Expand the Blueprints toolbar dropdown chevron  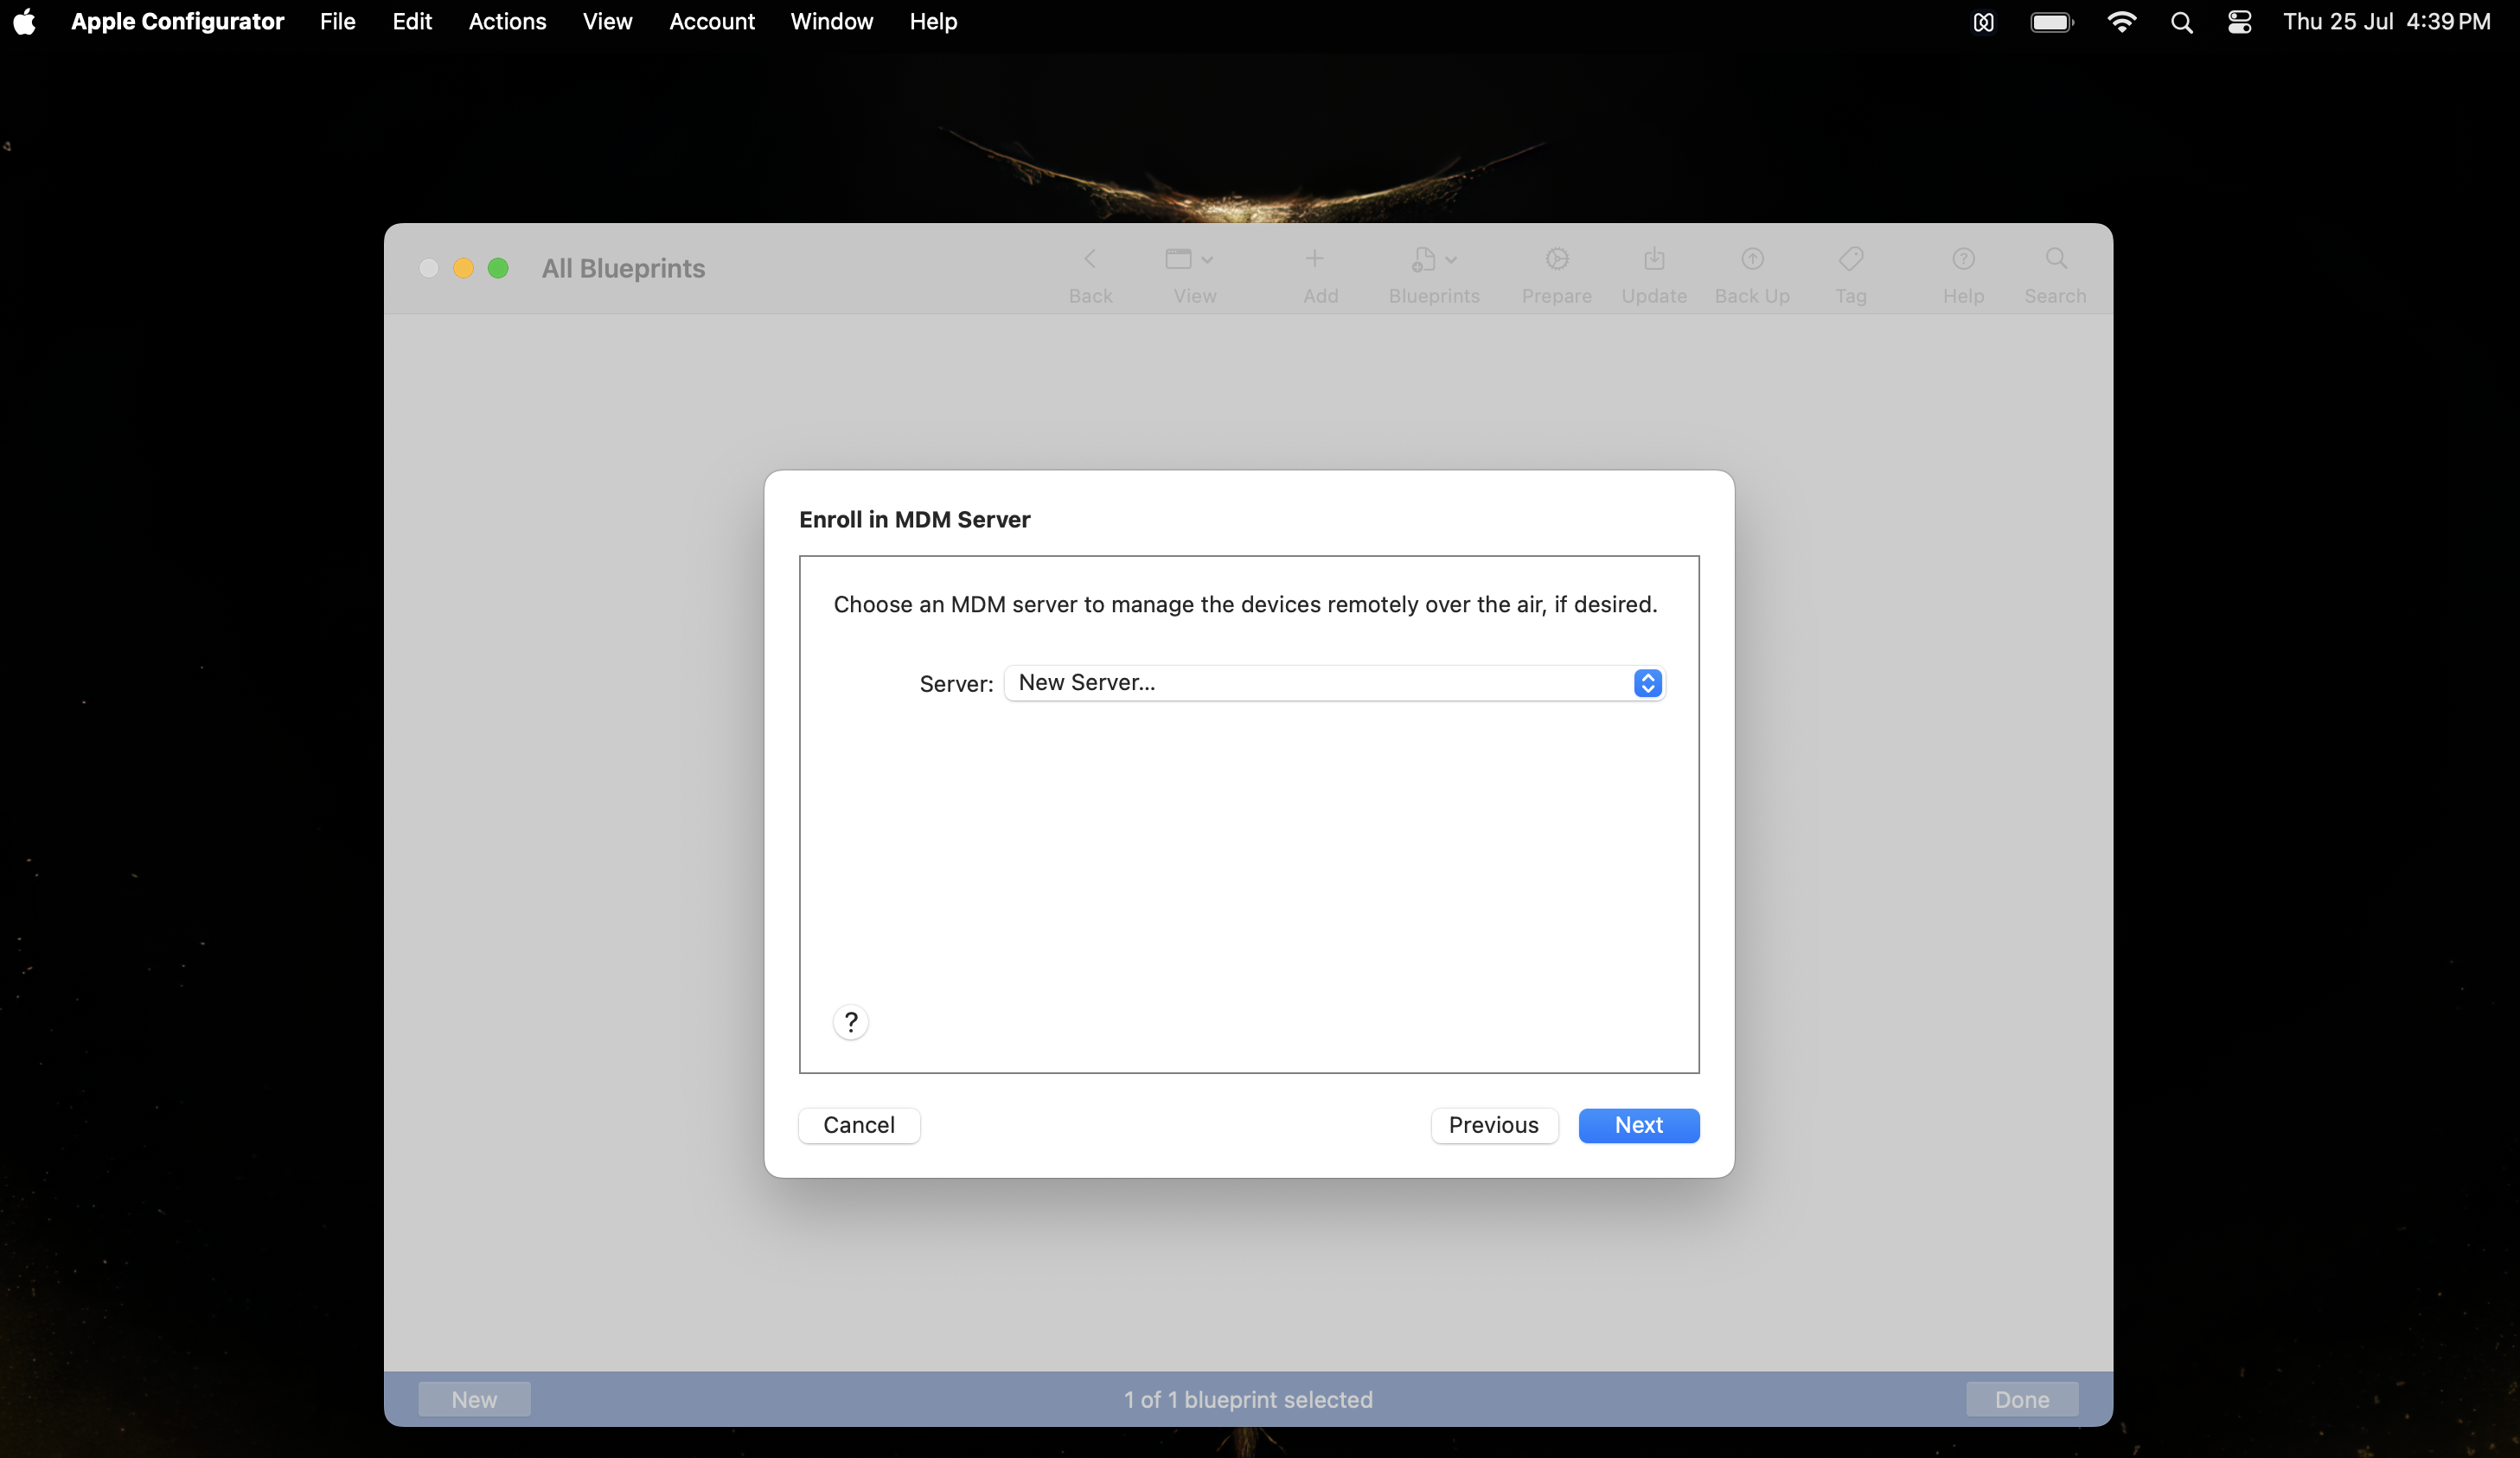1451,260
